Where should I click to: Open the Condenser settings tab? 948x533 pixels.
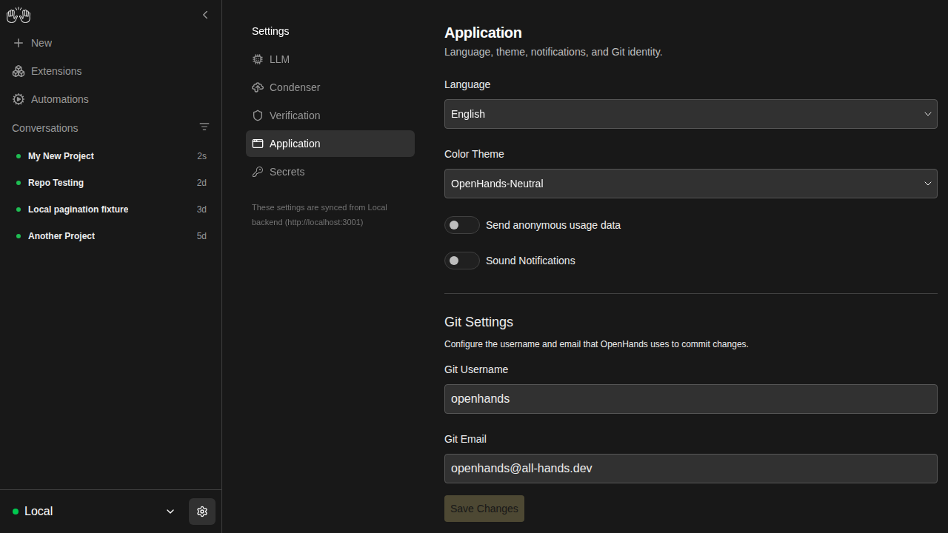pyautogui.click(x=330, y=87)
